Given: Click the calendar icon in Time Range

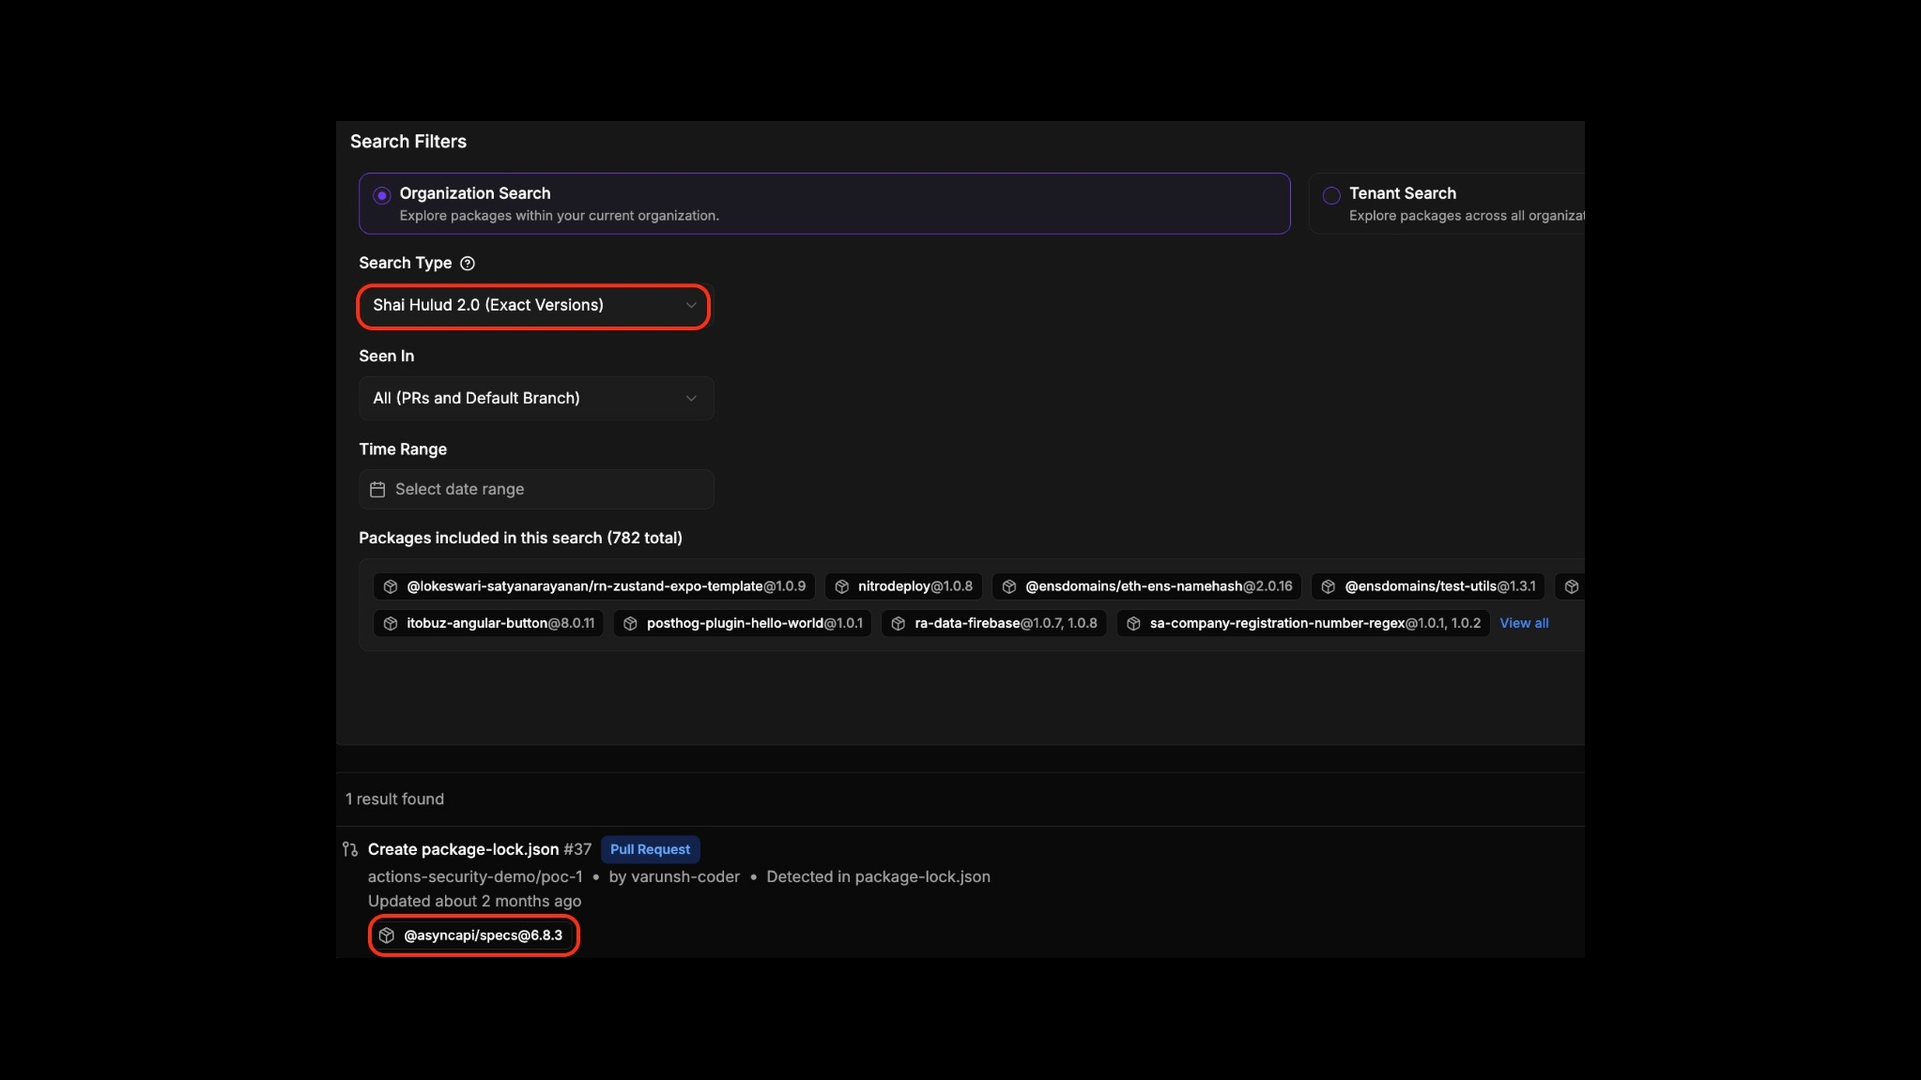Looking at the screenshot, I should point(377,490).
